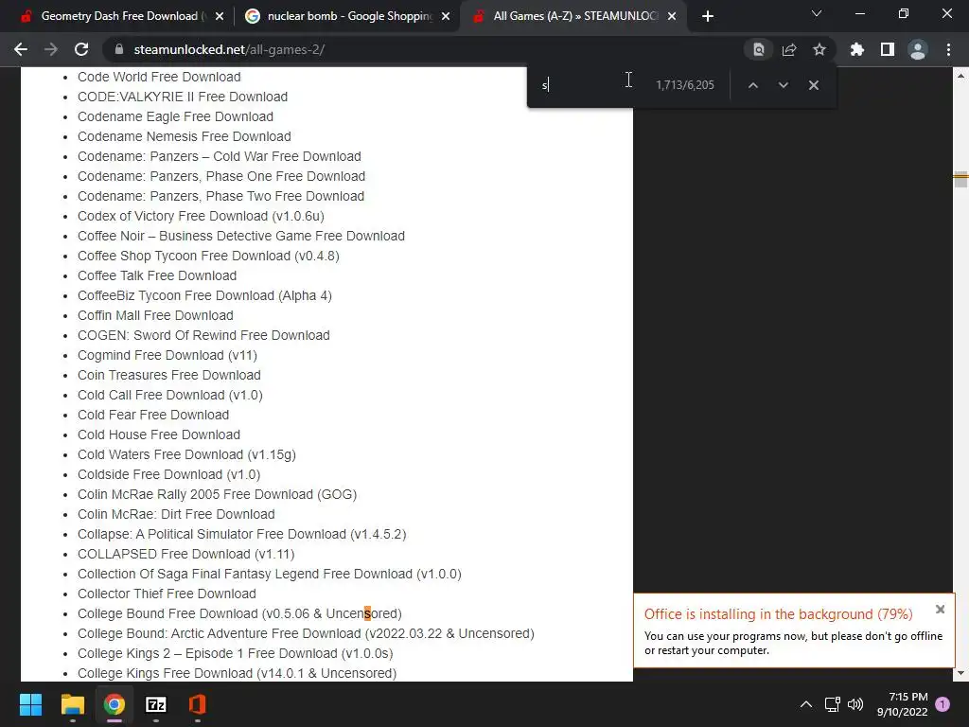Click the address bar URL
Viewport: 969px width, 727px height.
pyautogui.click(x=229, y=49)
